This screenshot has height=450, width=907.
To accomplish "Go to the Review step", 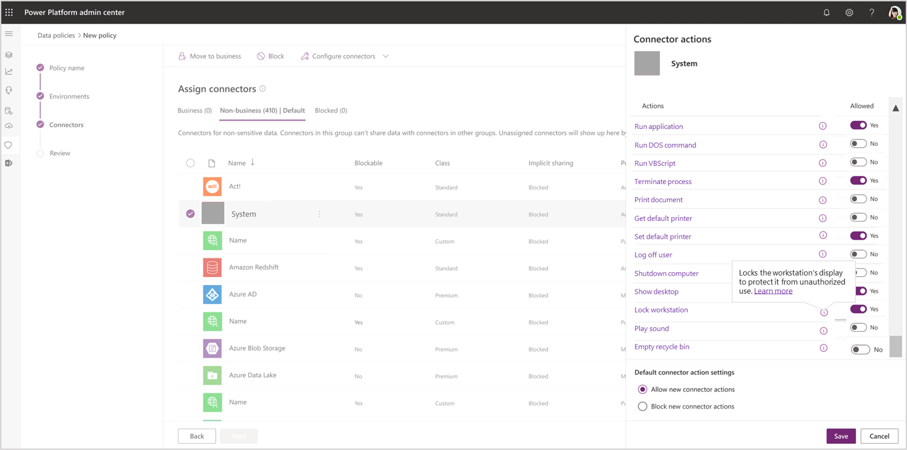I will click(60, 153).
